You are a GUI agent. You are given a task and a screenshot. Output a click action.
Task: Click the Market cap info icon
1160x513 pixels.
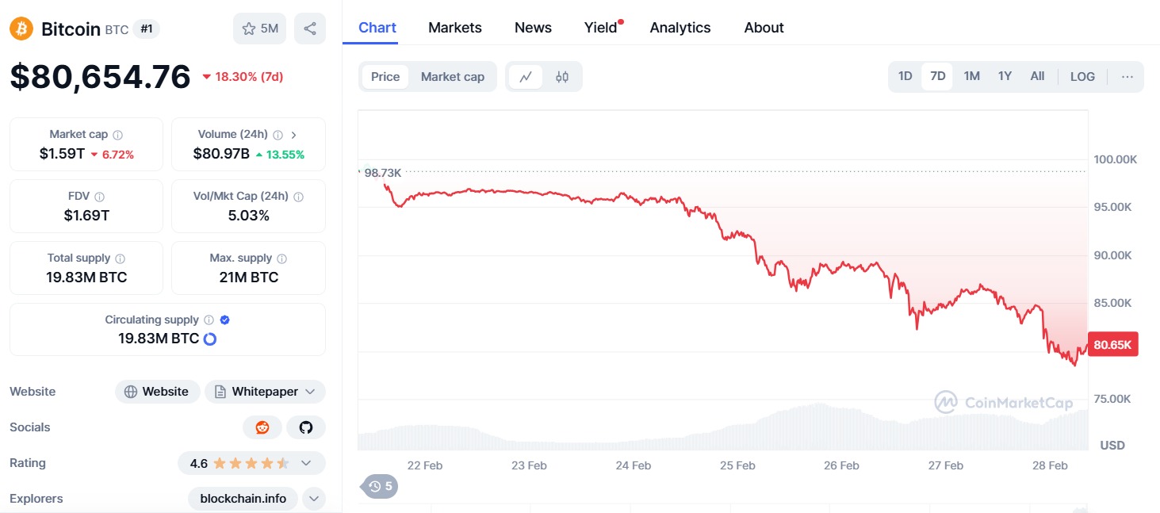117,135
